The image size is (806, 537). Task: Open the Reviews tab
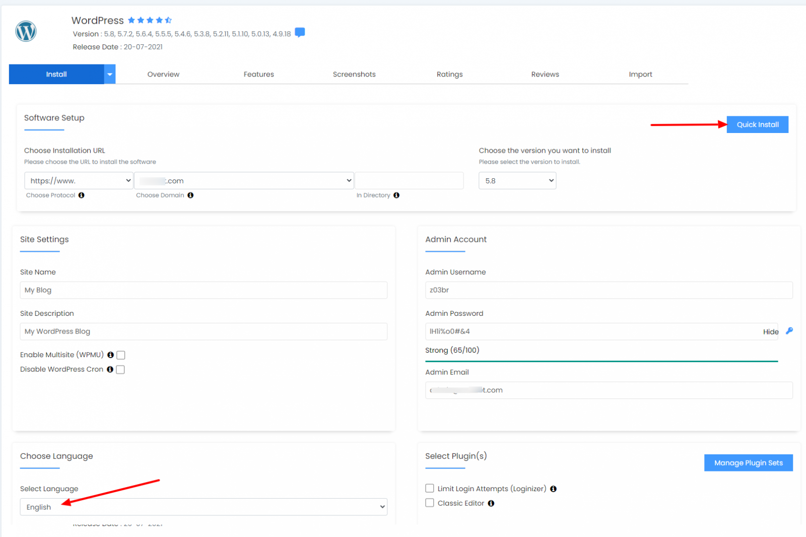545,74
